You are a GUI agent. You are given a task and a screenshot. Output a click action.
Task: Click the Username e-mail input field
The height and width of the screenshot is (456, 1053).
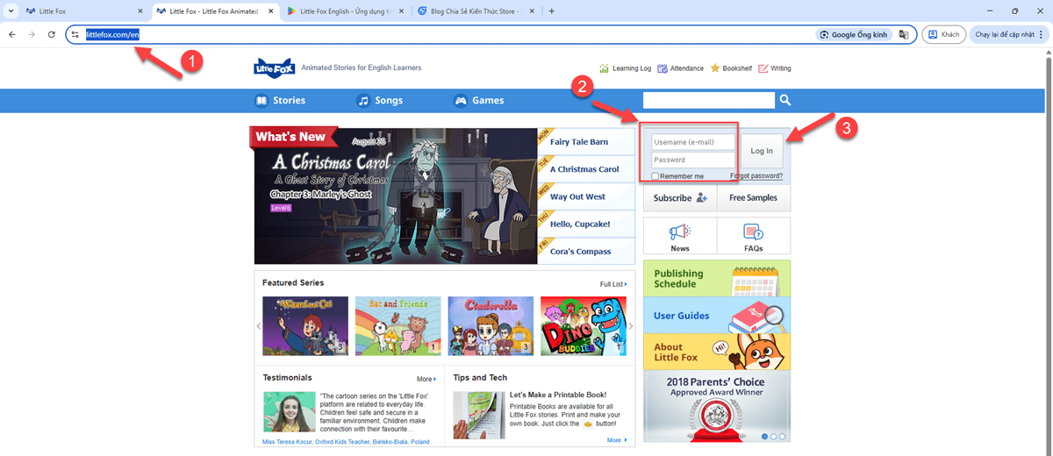692,142
